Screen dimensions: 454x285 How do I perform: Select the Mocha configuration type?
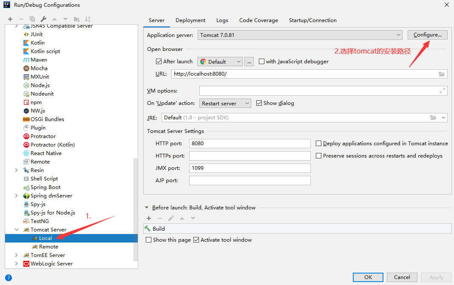pos(39,68)
